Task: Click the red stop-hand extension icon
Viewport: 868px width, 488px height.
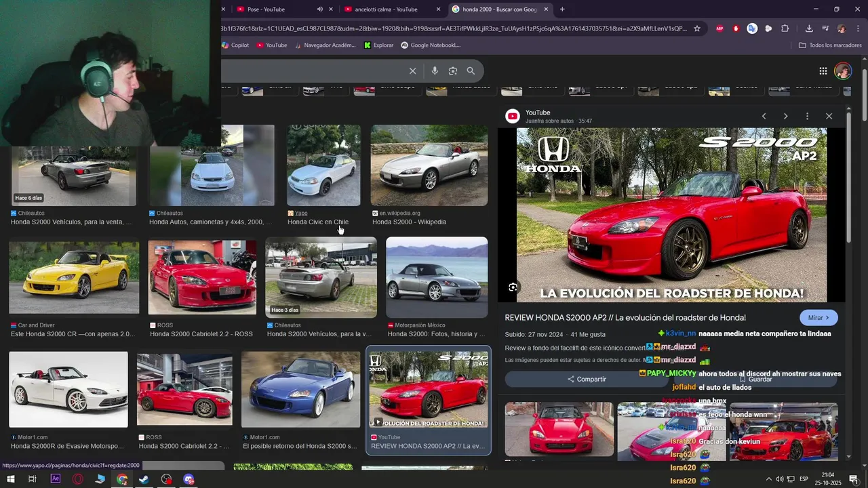Action: (736, 28)
